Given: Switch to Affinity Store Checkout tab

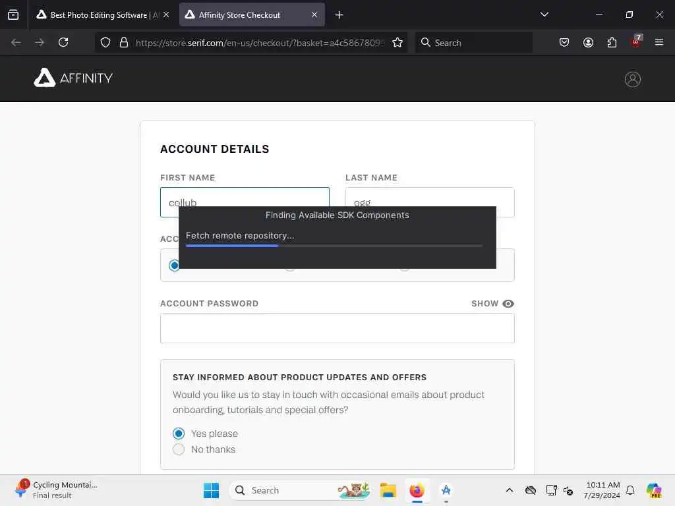Looking at the screenshot, I should click(252, 14).
